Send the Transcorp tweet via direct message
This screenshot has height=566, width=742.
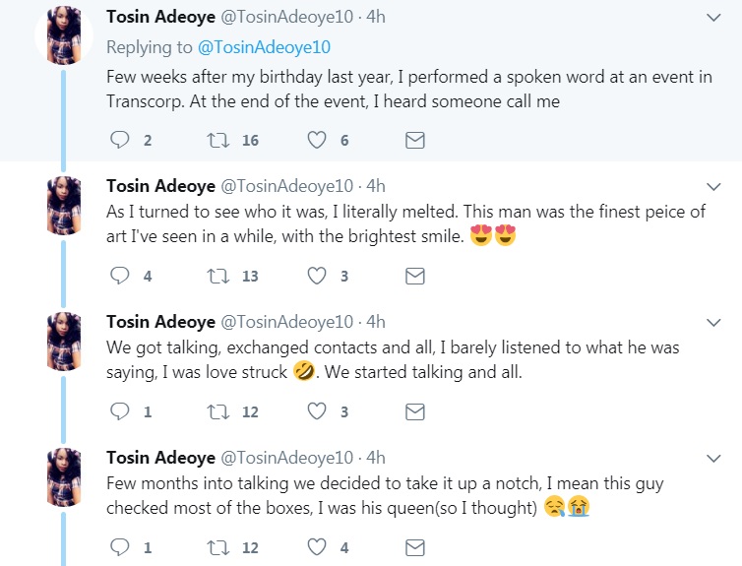(415, 141)
